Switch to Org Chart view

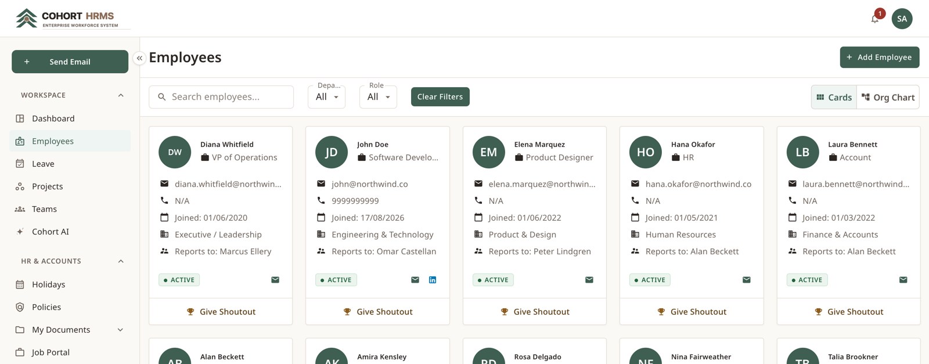point(888,98)
